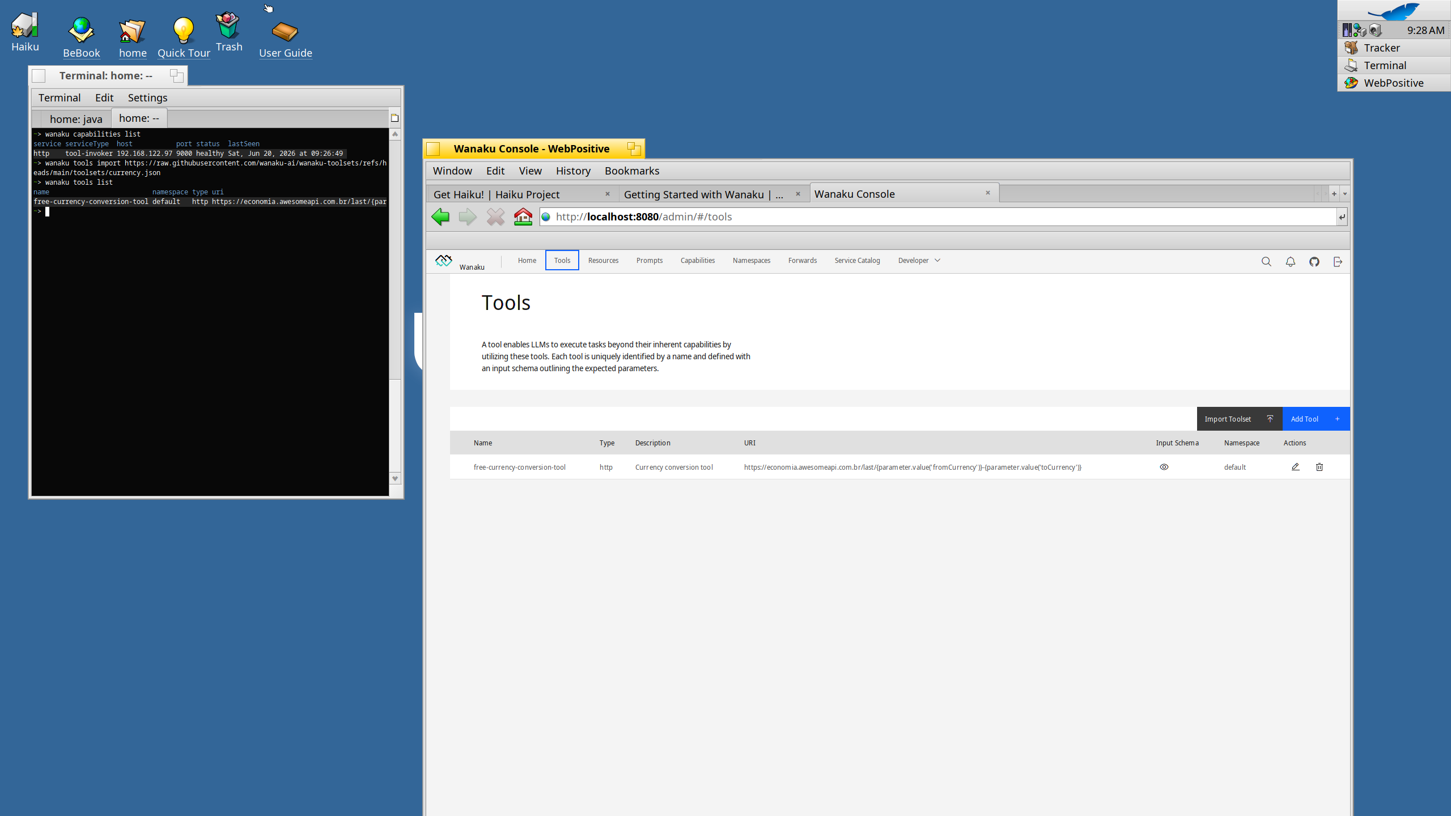Go to Service Catalog in Wanaku navigation
The width and height of the screenshot is (1451, 816).
(x=857, y=260)
